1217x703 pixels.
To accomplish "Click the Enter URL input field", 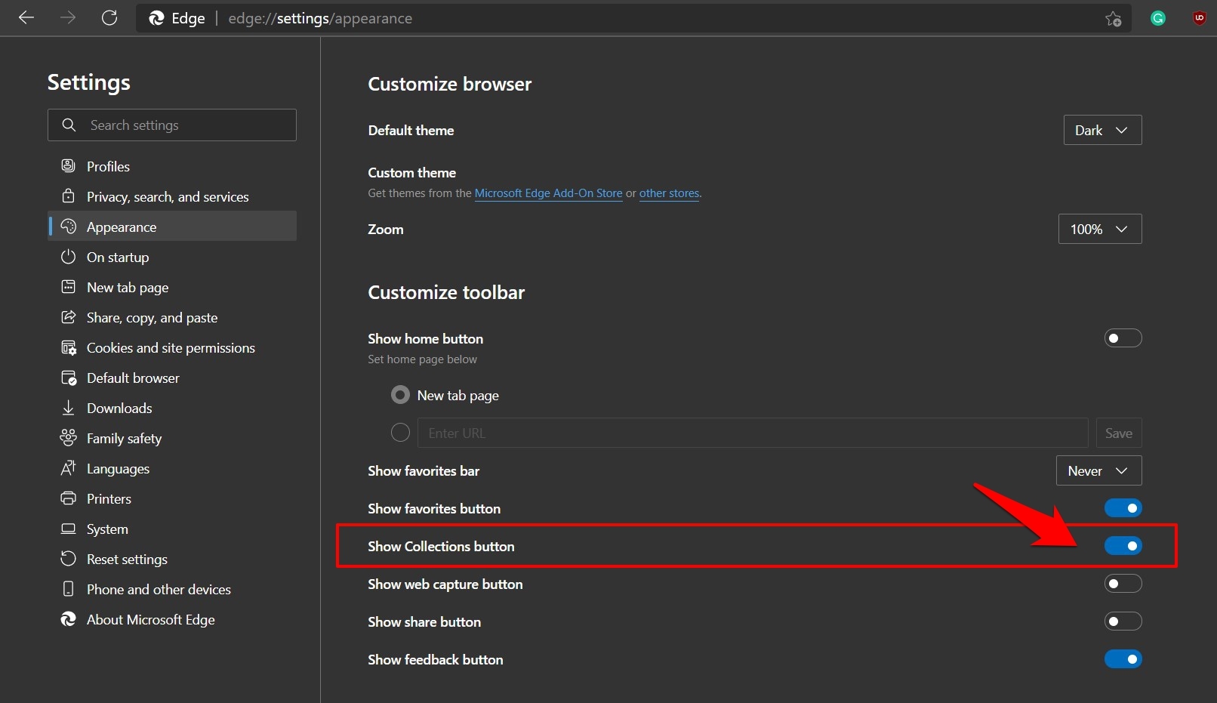I will click(x=753, y=433).
